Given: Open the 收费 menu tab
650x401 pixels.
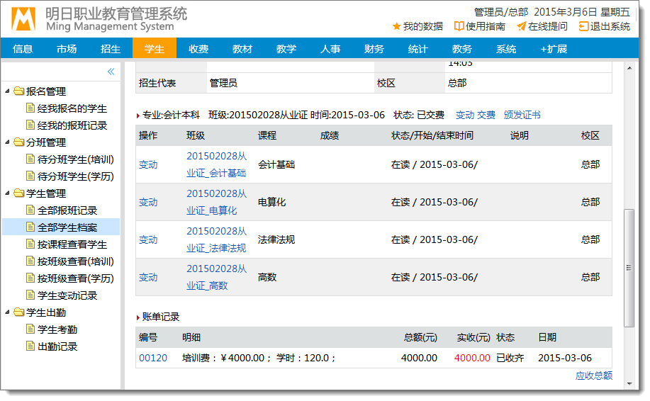Looking at the screenshot, I should 198,49.
